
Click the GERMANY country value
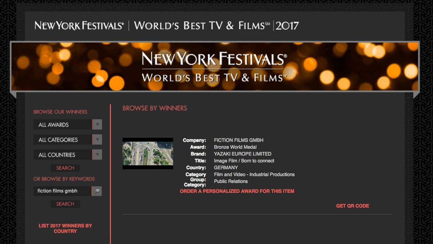pos(226,167)
